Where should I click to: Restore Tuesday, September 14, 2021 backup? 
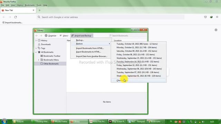[138, 62]
